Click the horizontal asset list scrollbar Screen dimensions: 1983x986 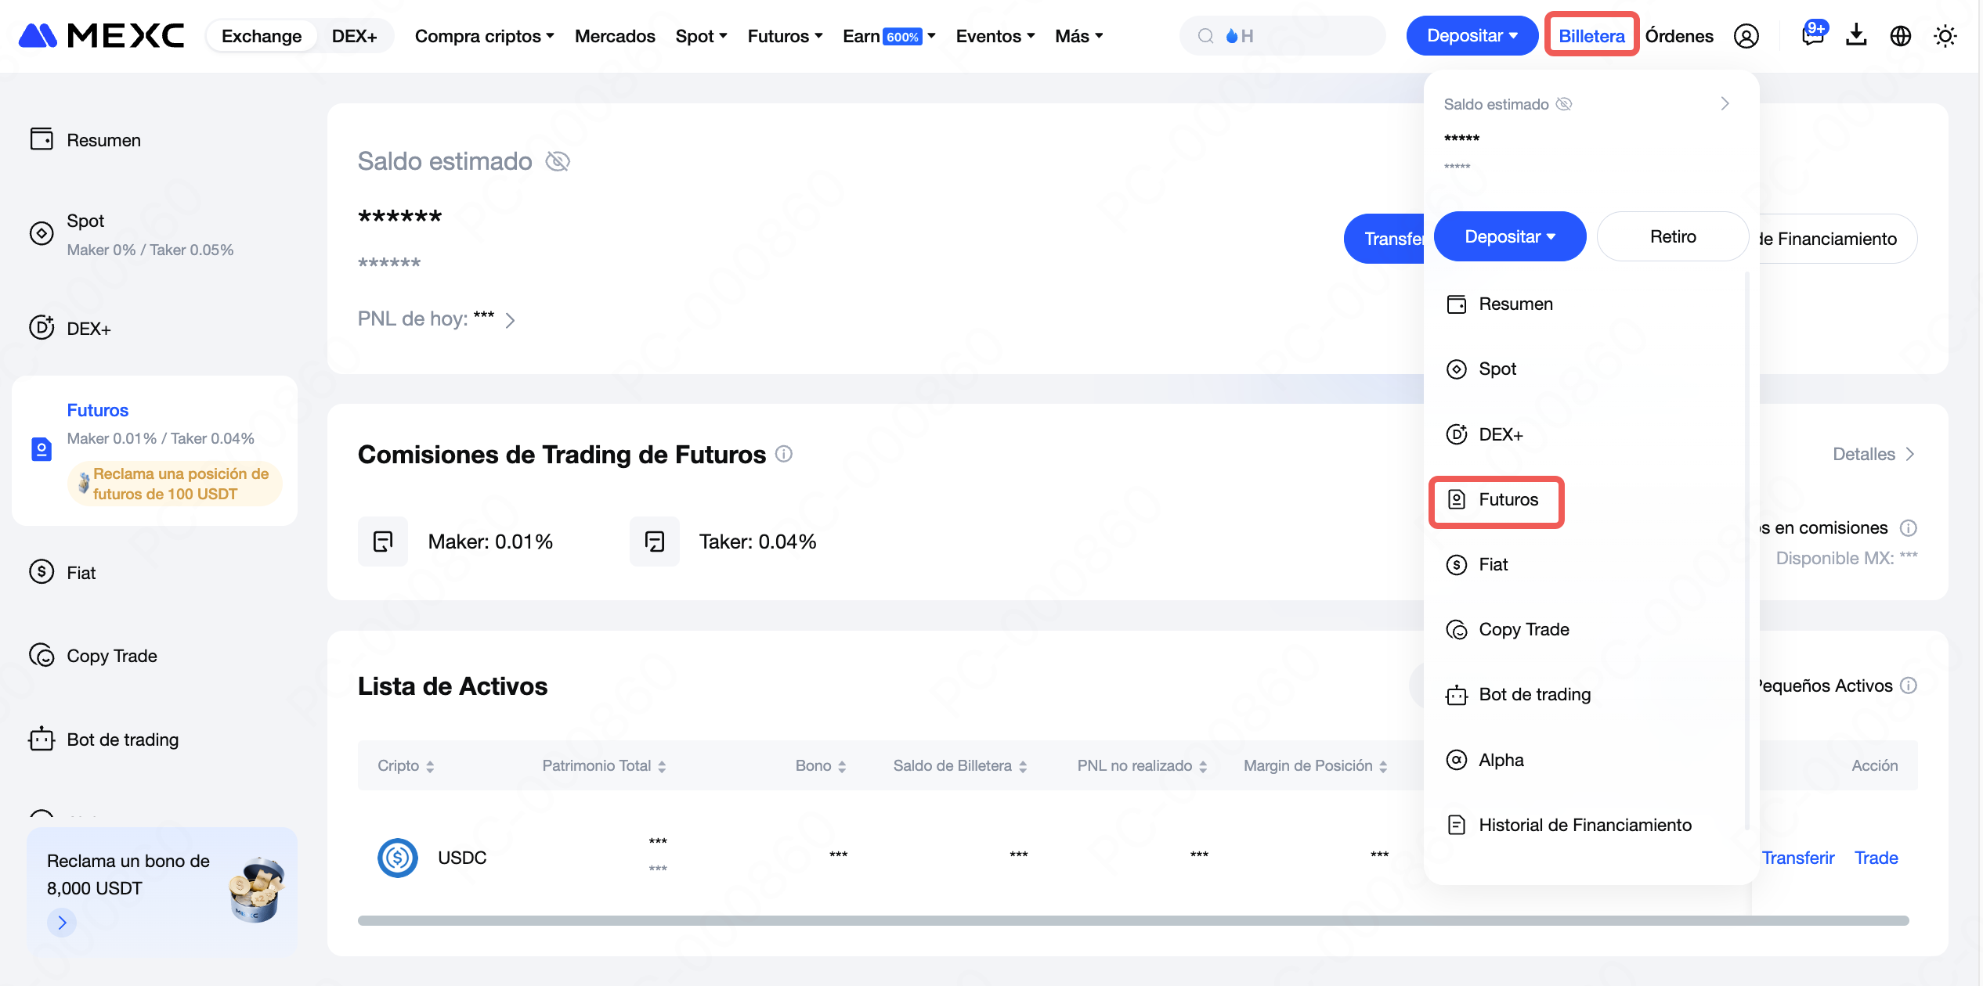click(x=1133, y=920)
